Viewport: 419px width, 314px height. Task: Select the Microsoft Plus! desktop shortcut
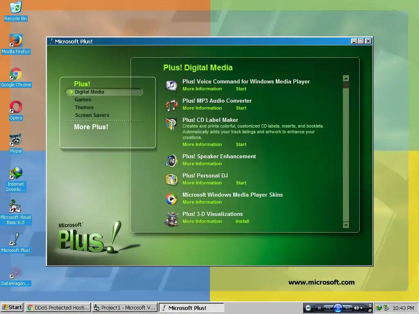coord(16,243)
